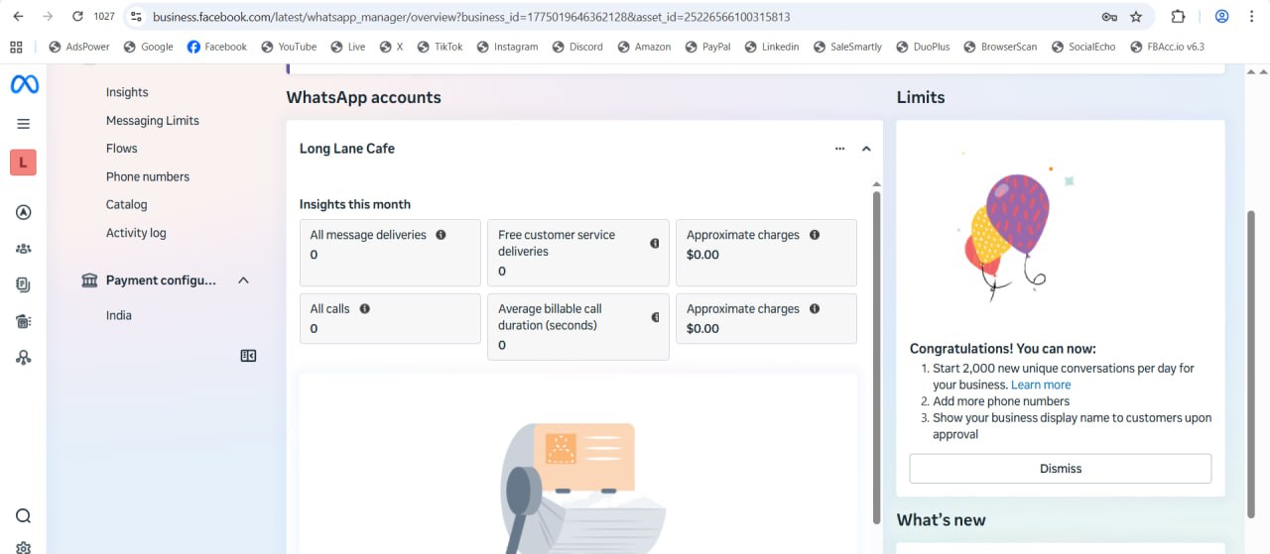
Task: Open the PayPal bookmark
Action: click(x=706, y=47)
